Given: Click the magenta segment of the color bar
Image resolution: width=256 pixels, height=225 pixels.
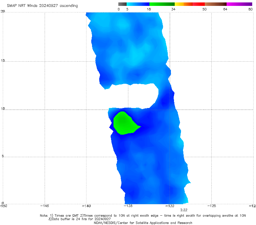Looking at the screenshot, I should [239, 4].
